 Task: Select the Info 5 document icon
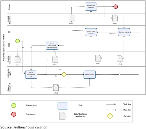[x=98, y=58]
